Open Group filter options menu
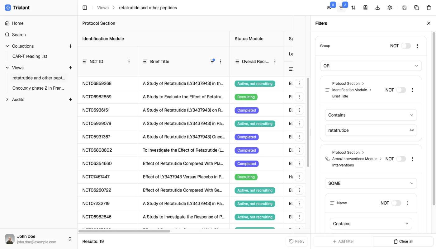This screenshot has width=436, height=249. pyautogui.click(x=418, y=46)
